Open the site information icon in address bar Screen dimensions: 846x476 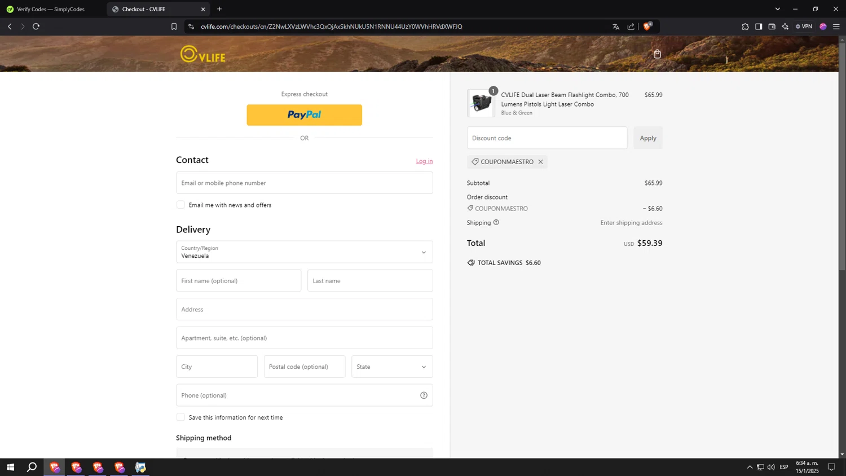191,27
